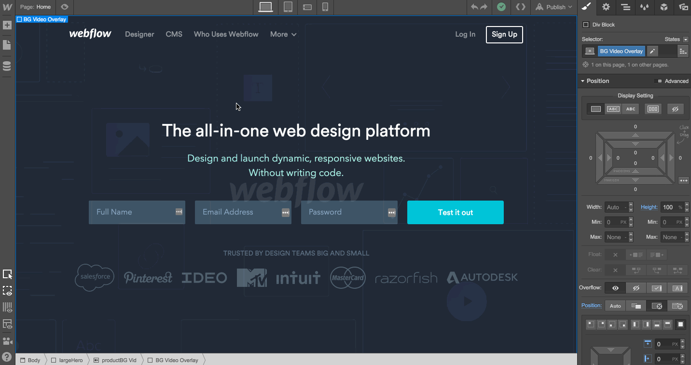Click the Test it out button

[456, 212]
